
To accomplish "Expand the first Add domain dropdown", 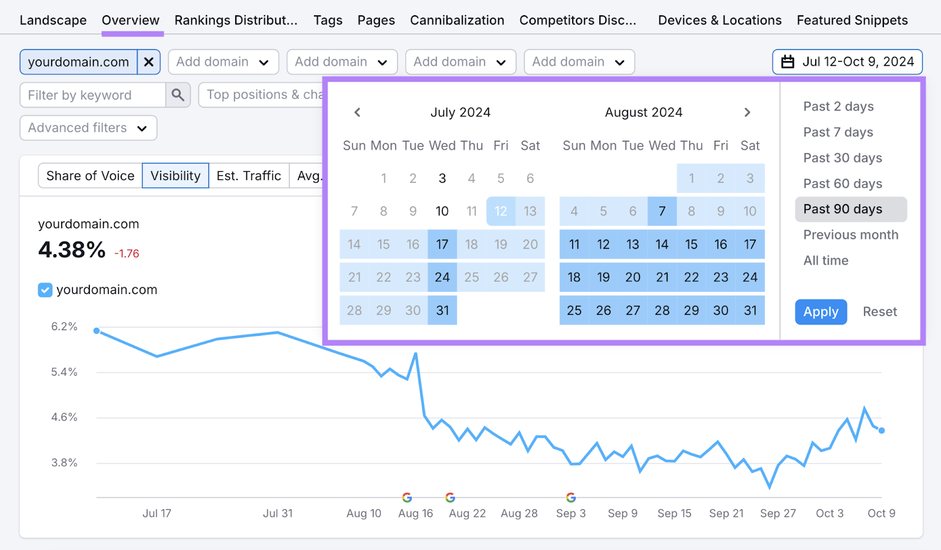I will pyautogui.click(x=223, y=61).
